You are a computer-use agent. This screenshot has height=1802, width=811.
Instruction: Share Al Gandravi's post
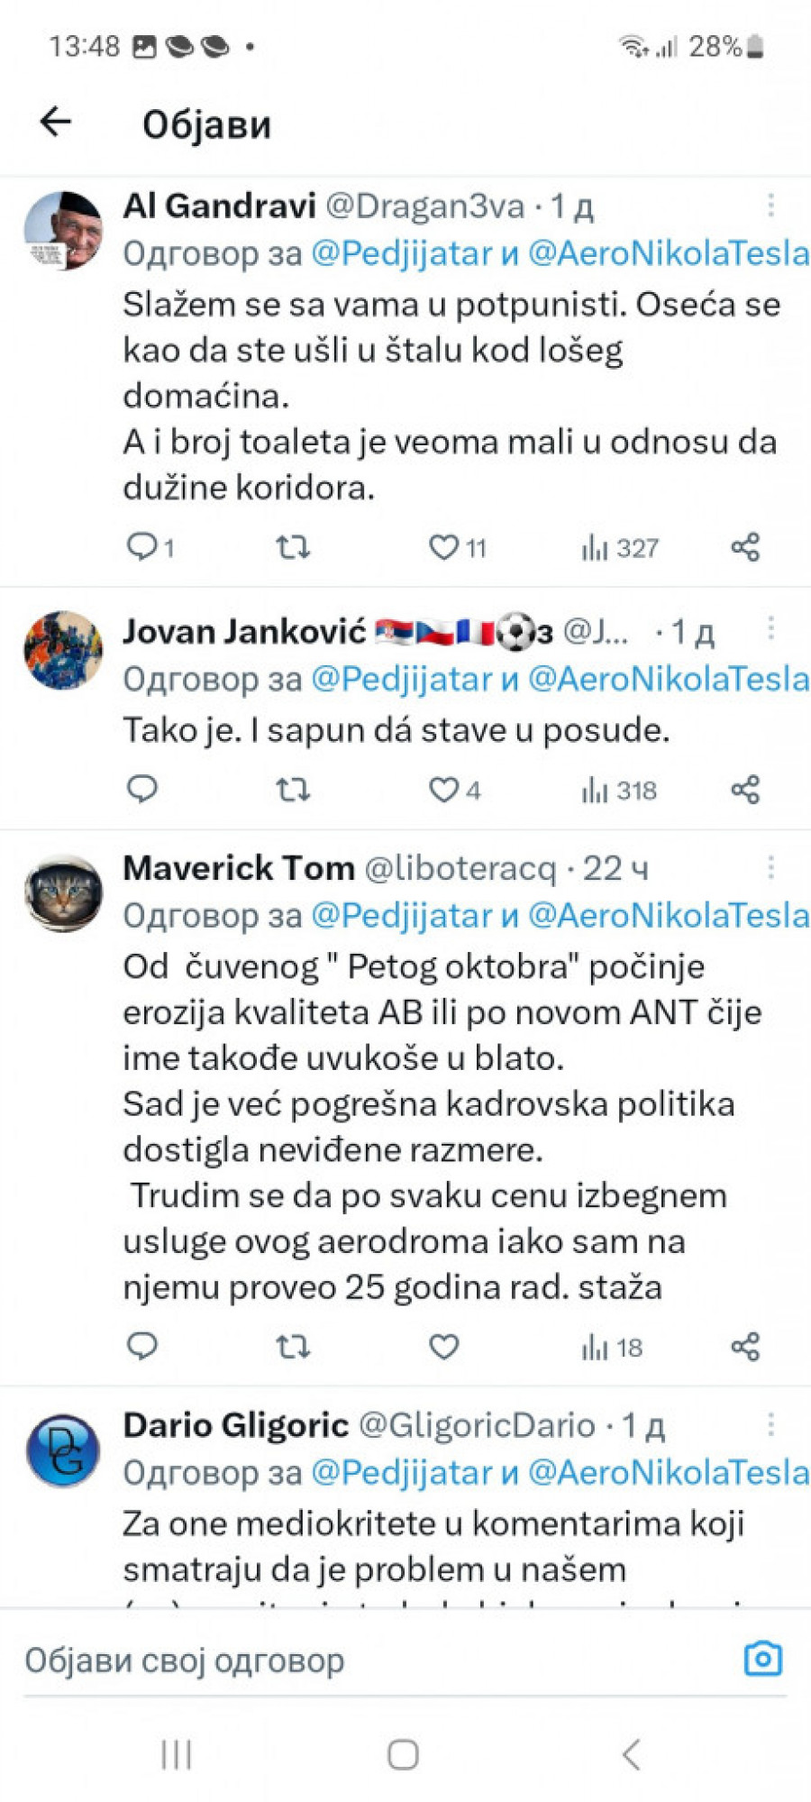[745, 547]
